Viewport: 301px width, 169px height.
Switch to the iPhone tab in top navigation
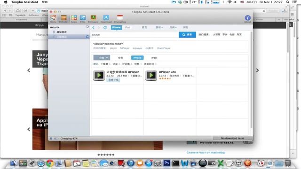(x=117, y=28)
